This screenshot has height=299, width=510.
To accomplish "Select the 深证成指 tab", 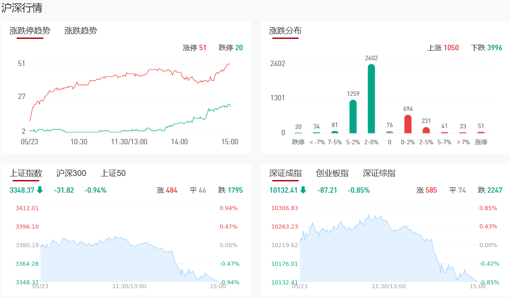I will coord(286,173).
